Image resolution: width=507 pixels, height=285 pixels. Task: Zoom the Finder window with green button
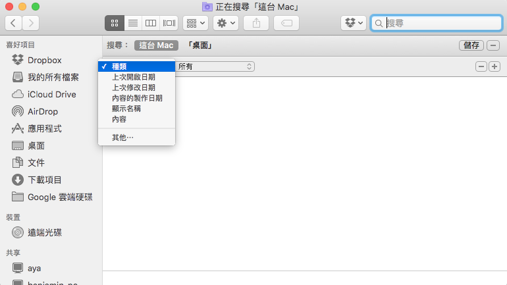(x=36, y=7)
